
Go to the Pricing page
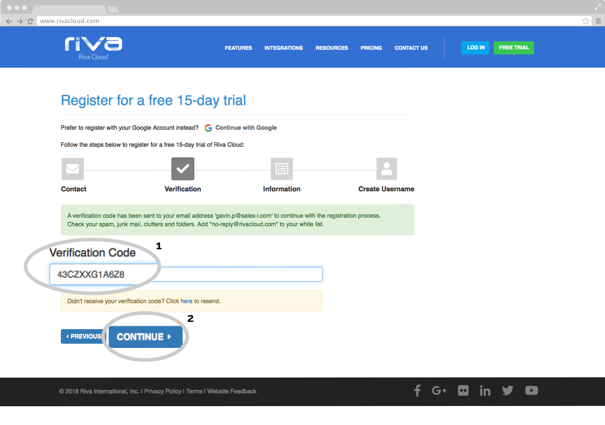pos(371,48)
